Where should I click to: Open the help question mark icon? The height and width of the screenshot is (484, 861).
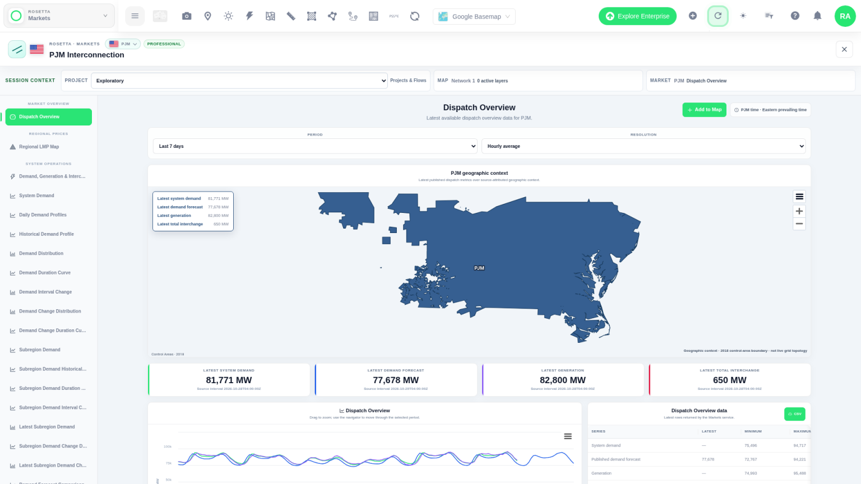coord(795,16)
